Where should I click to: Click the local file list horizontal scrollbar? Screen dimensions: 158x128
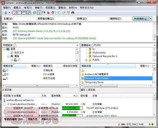[x=37, y=86]
